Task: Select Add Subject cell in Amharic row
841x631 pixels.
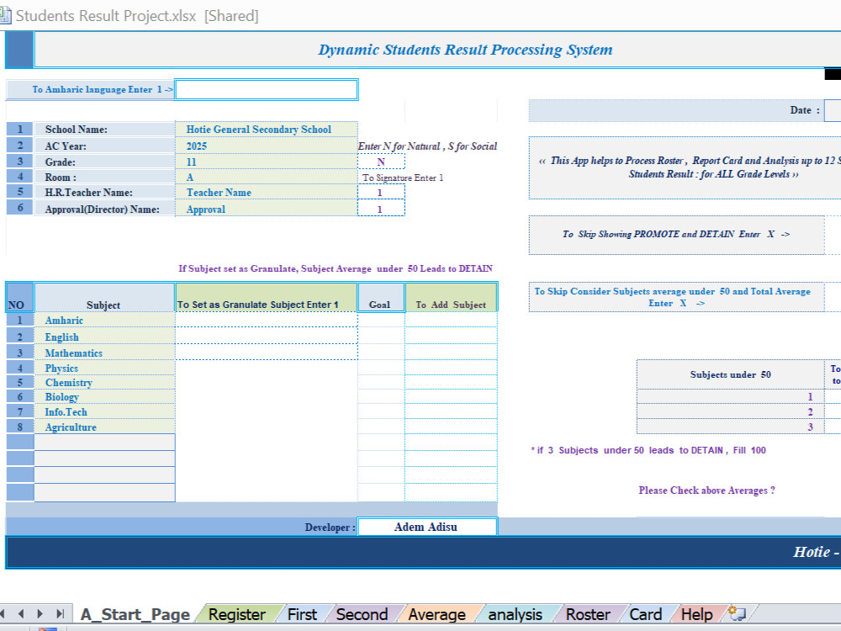Action: click(451, 321)
